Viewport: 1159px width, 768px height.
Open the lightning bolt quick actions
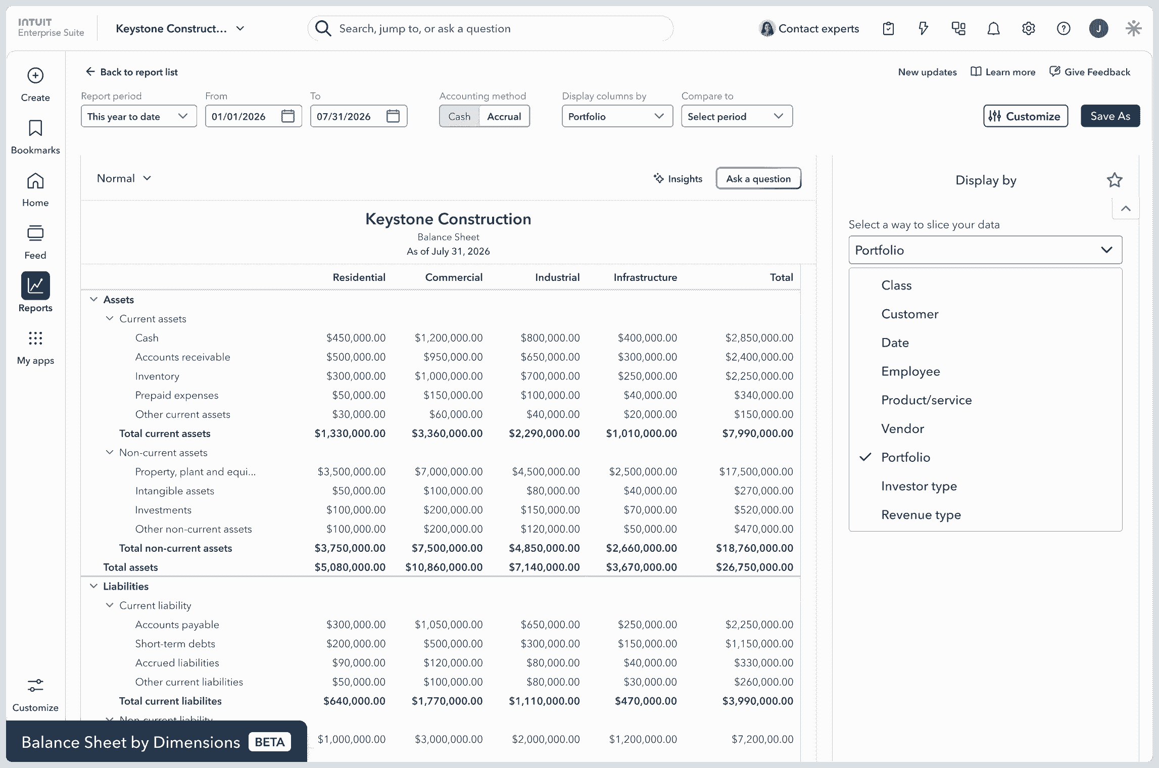[923, 28]
